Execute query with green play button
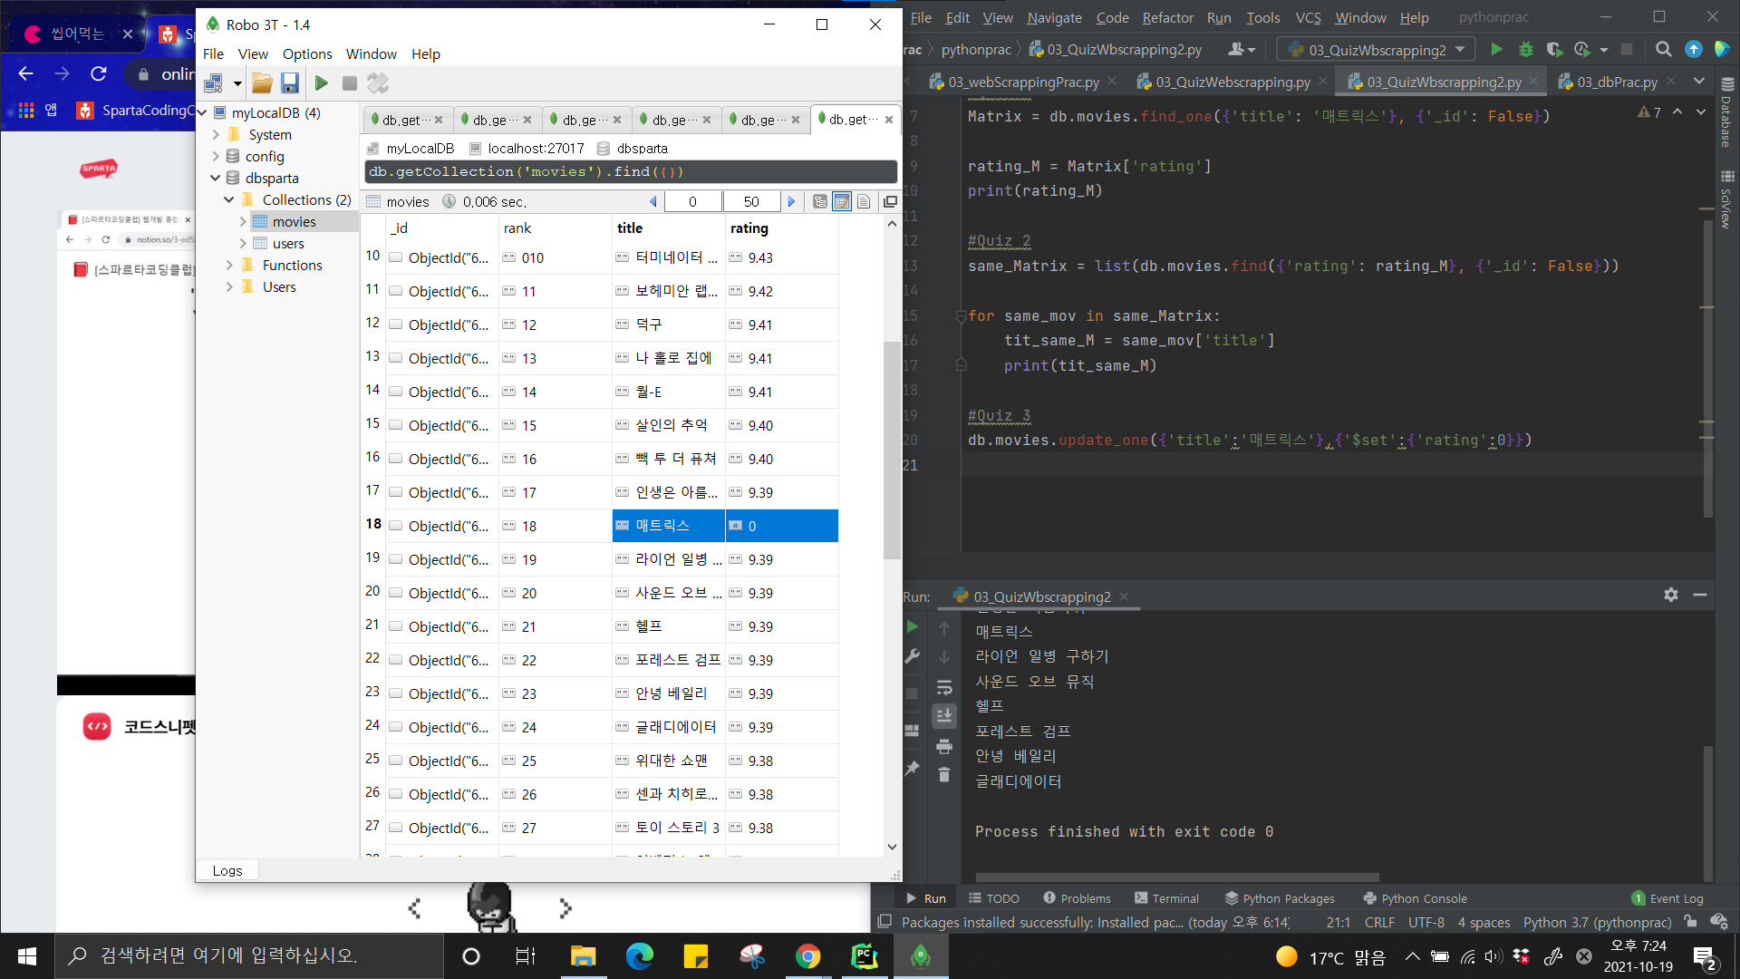The image size is (1740, 979). (x=321, y=83)
